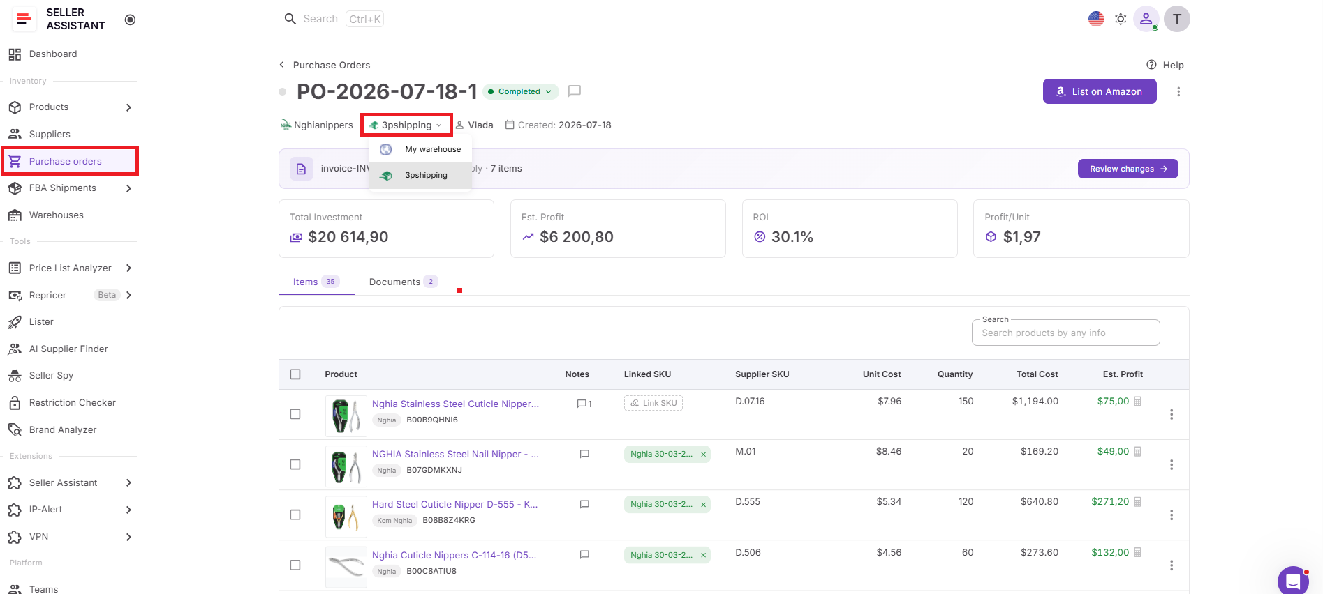Open profit calculator for $271,20 row
Screen dimensions: 1323x594
(1138, 502)
